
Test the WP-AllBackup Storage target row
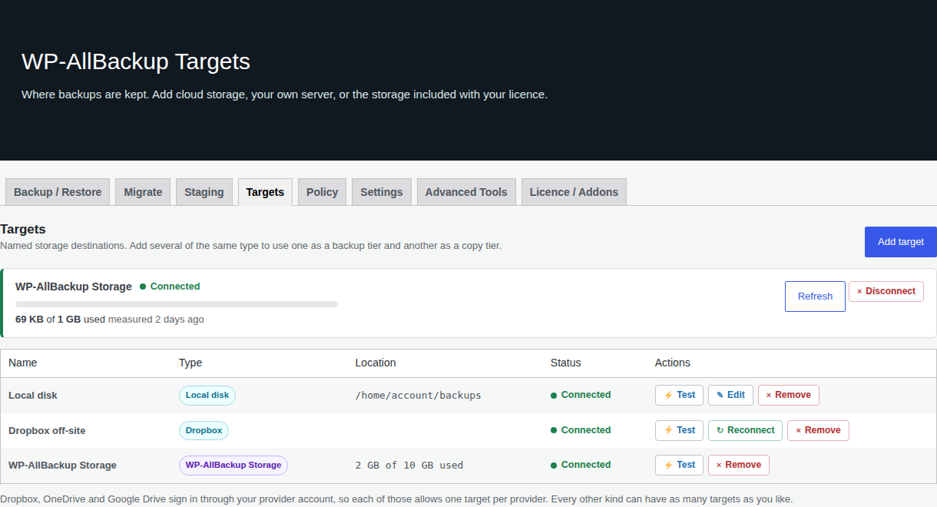[679, 465]
